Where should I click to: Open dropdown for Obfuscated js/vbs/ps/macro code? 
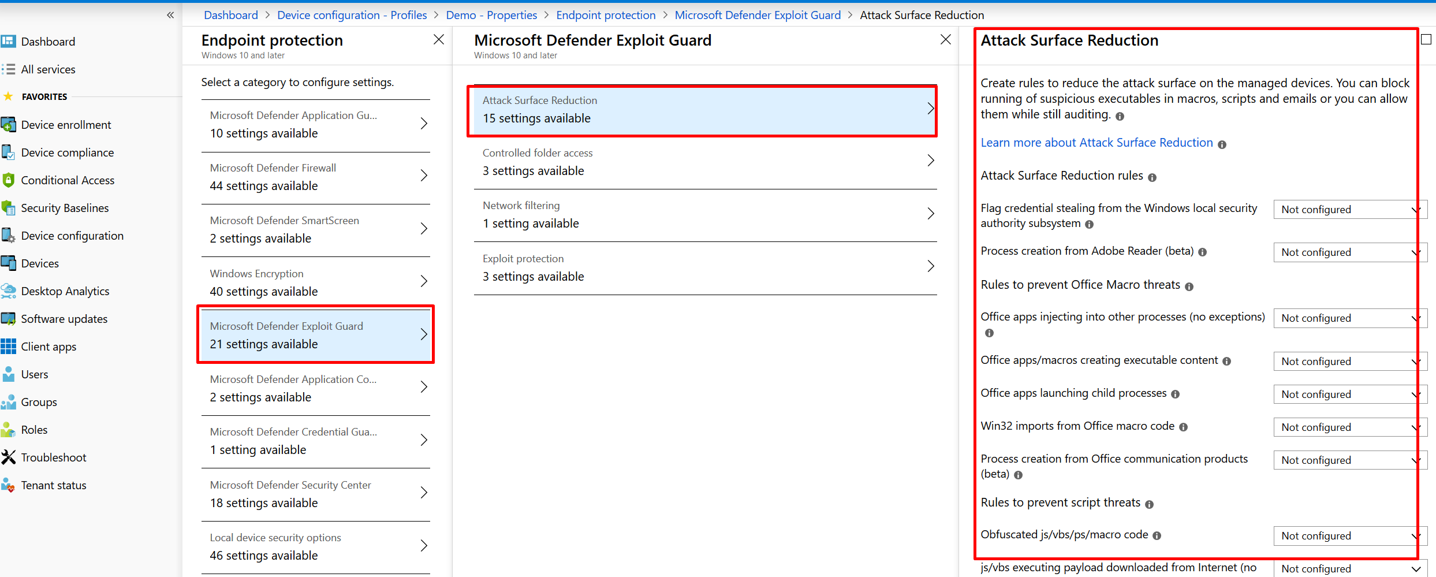click(x=1351, y=536)
